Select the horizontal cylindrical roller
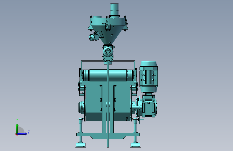The image size is (233, 151). point(108,75)
